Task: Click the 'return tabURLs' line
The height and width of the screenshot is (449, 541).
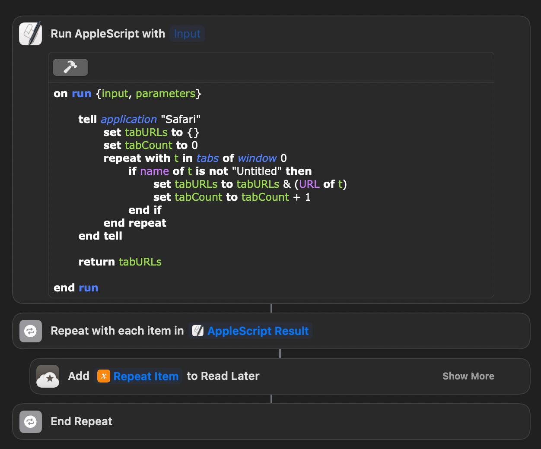Action: [120, 262]
